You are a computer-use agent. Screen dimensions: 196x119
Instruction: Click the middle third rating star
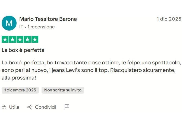(x=20, y=39)
